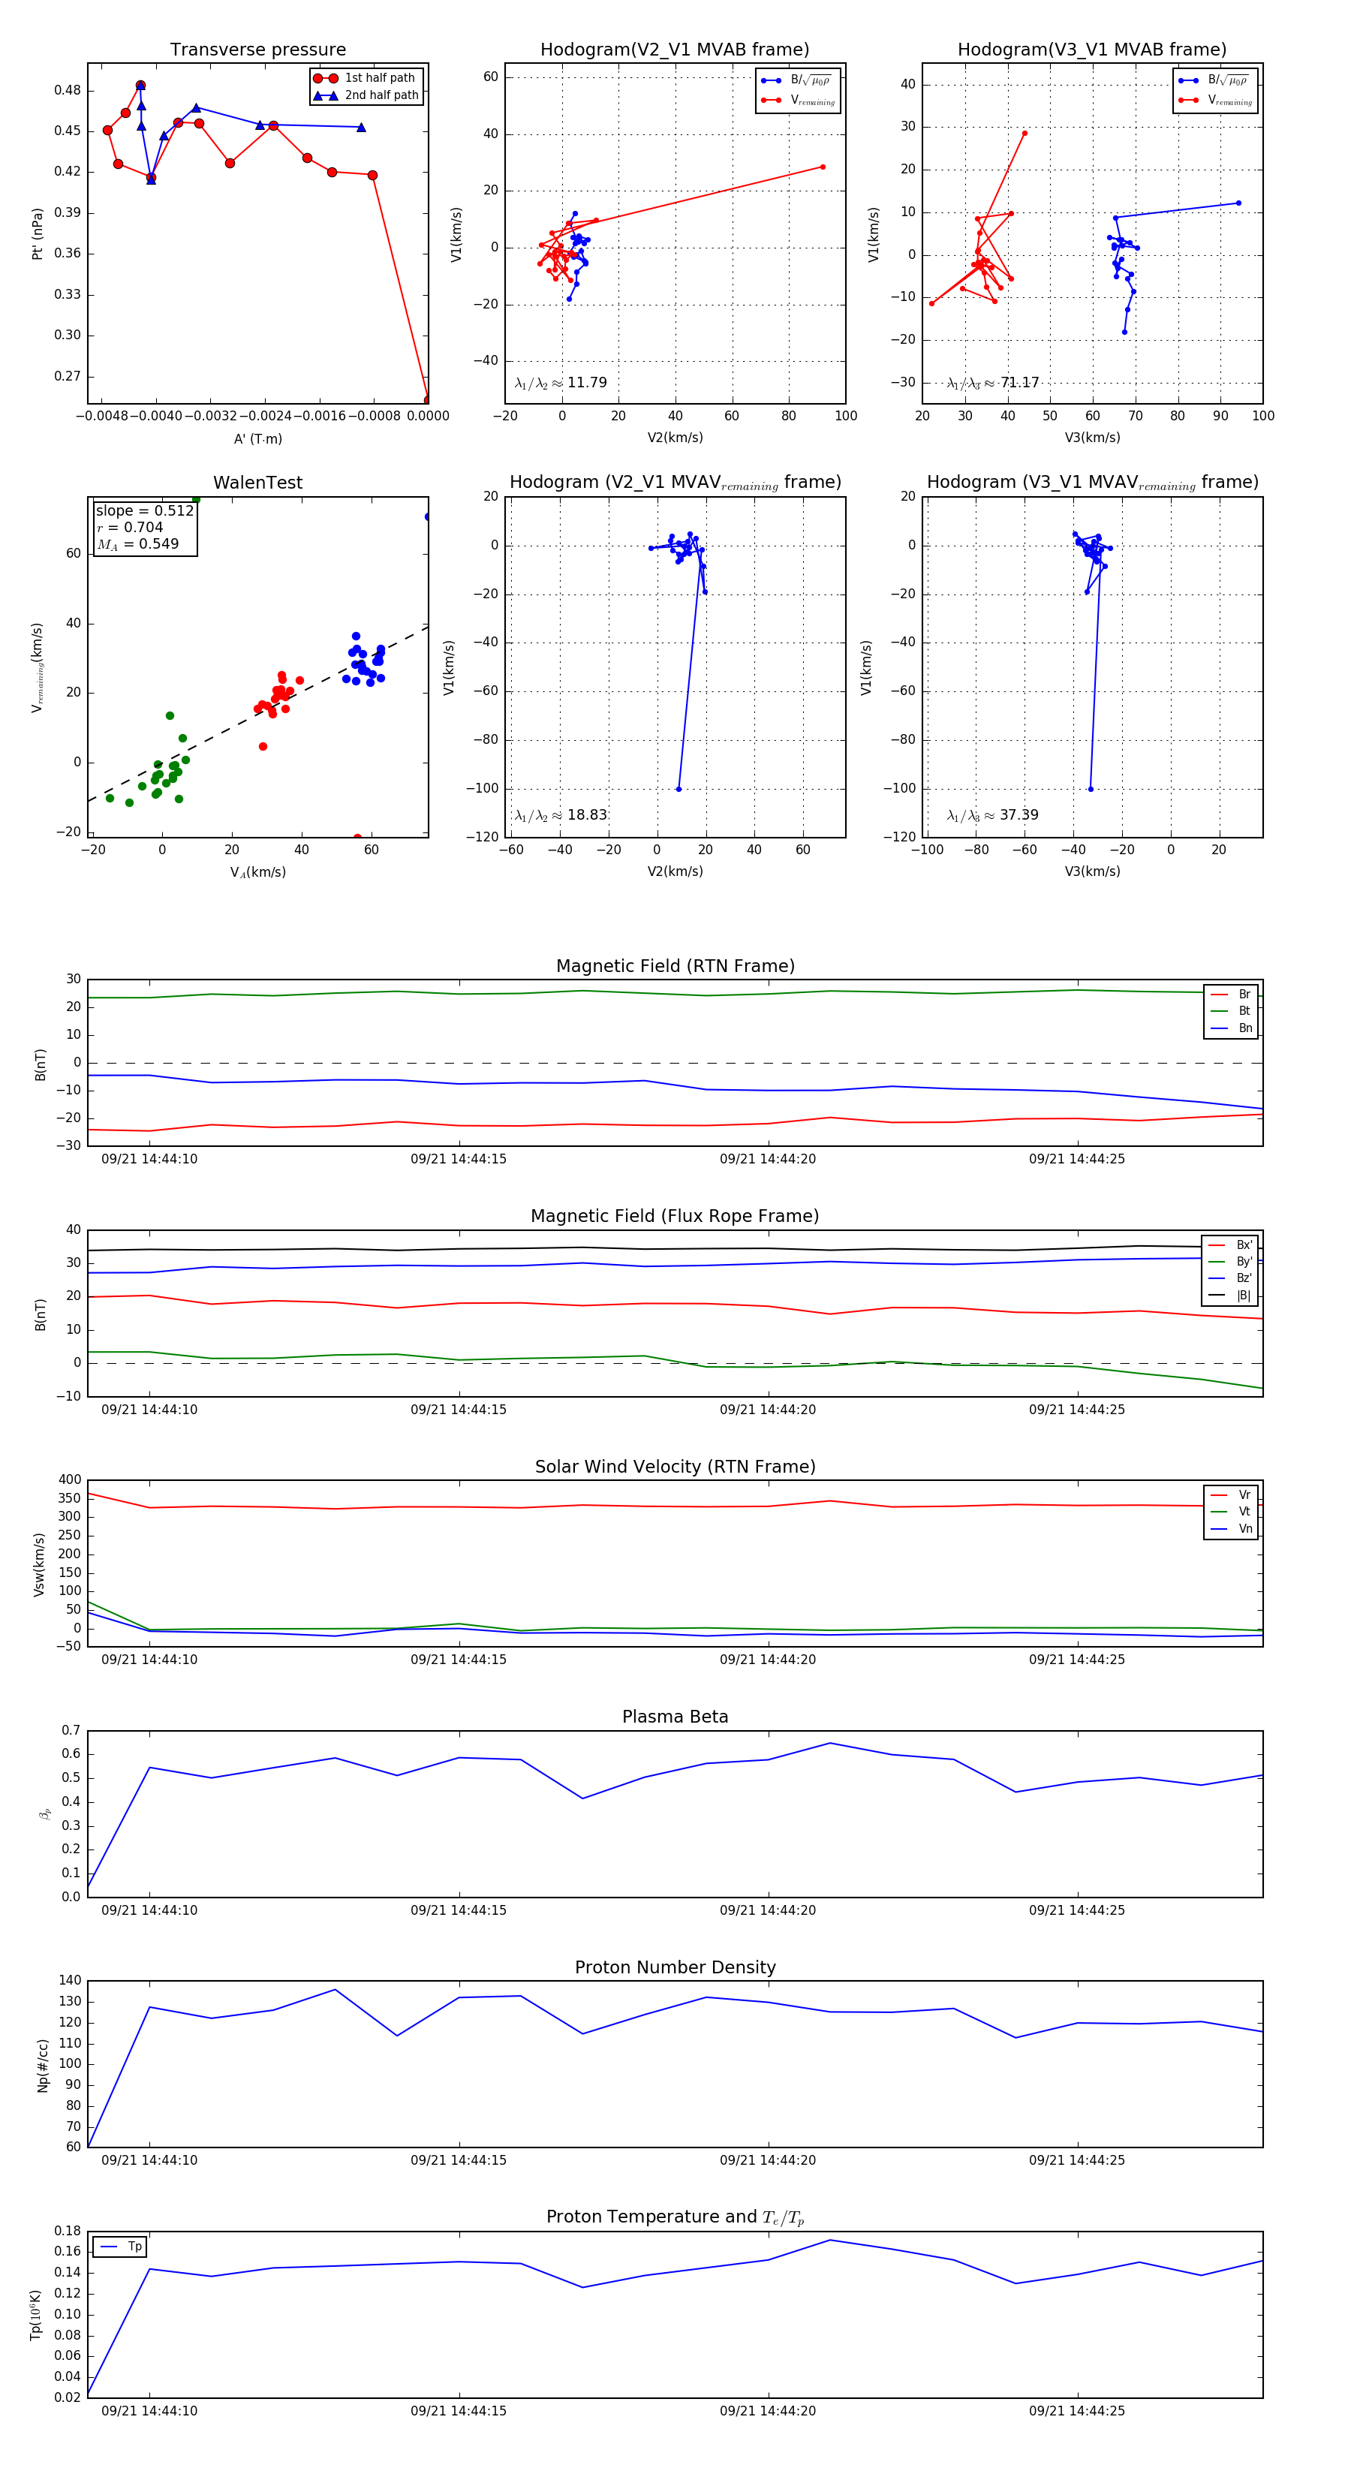1351x2477 pixels.
Task: Click the 'Transverse pressure' plot title
Action: coord(257,50)
